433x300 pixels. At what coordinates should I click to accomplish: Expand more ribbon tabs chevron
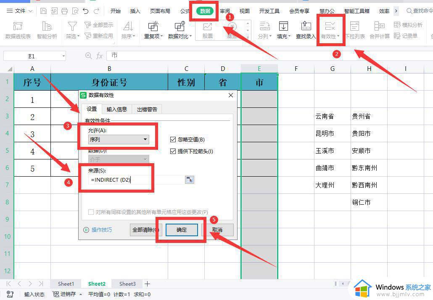tap(396, 11)
